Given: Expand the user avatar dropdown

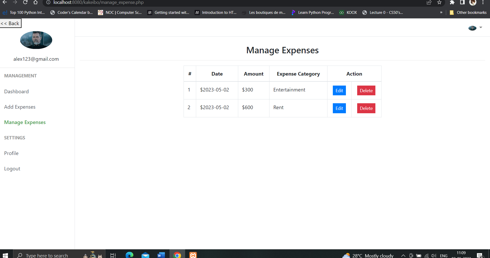Looking at the screenshot, I should click(475, 27).
